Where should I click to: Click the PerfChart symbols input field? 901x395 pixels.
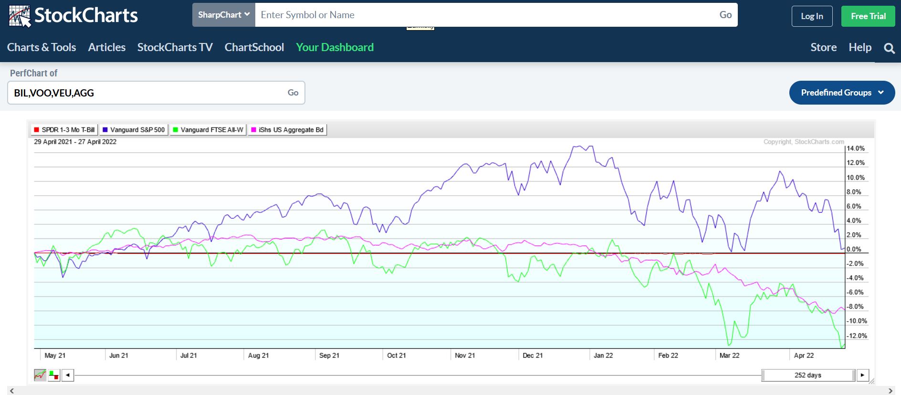coord(146,93)
